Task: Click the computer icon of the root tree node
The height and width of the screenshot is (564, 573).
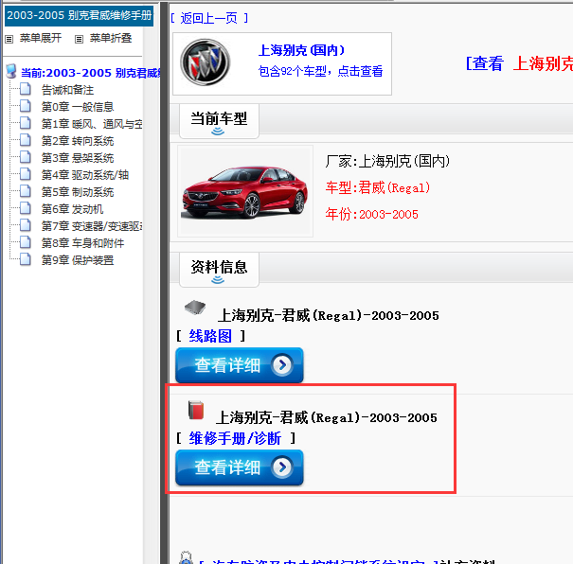Action: click(11, 72)
